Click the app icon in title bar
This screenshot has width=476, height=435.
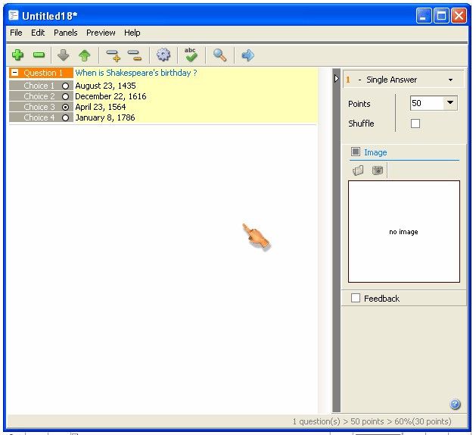(x=14, y=15)
